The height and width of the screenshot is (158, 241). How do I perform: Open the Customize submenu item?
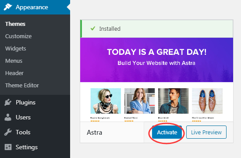tap(18, 36)
